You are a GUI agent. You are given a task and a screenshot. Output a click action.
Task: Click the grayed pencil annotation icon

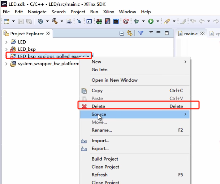click(183, 21)
